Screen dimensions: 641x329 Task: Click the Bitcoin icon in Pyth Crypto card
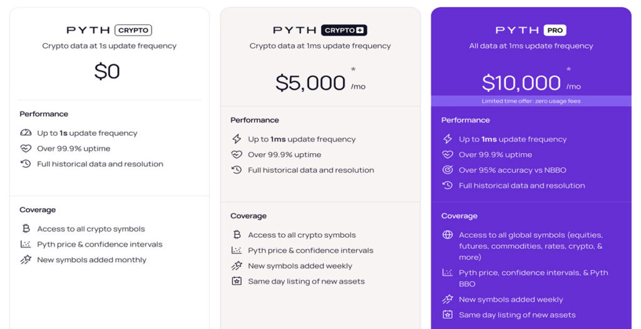pyautogui.click(x=26, y=229)
